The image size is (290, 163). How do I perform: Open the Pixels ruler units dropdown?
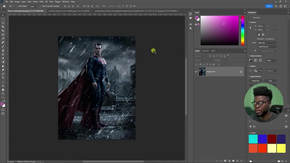pyautogui.click(x=272, y=60)
